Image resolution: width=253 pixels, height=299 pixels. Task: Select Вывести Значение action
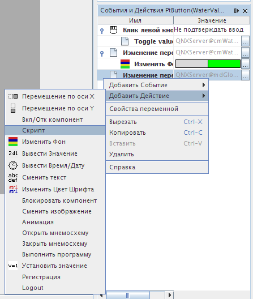[x=55, y=153]
